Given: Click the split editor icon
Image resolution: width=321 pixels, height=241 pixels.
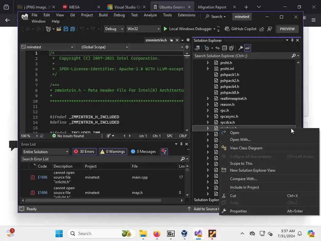Looking at the screenshot, I should click(187, 47).
